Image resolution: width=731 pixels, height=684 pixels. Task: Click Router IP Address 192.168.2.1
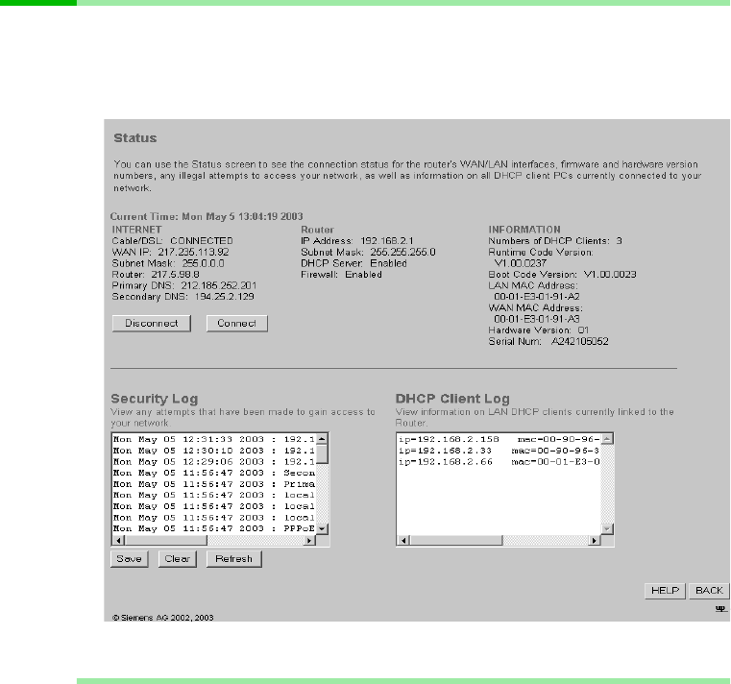pos(387,241)
